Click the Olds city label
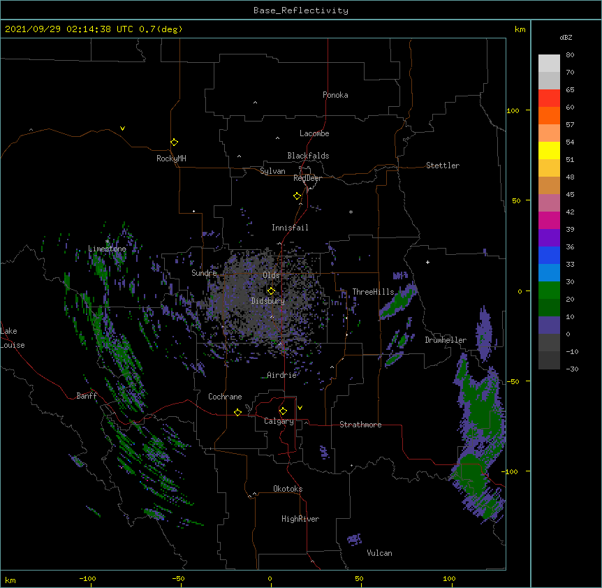This screenshot has width=602, height=588. [271, 275]
